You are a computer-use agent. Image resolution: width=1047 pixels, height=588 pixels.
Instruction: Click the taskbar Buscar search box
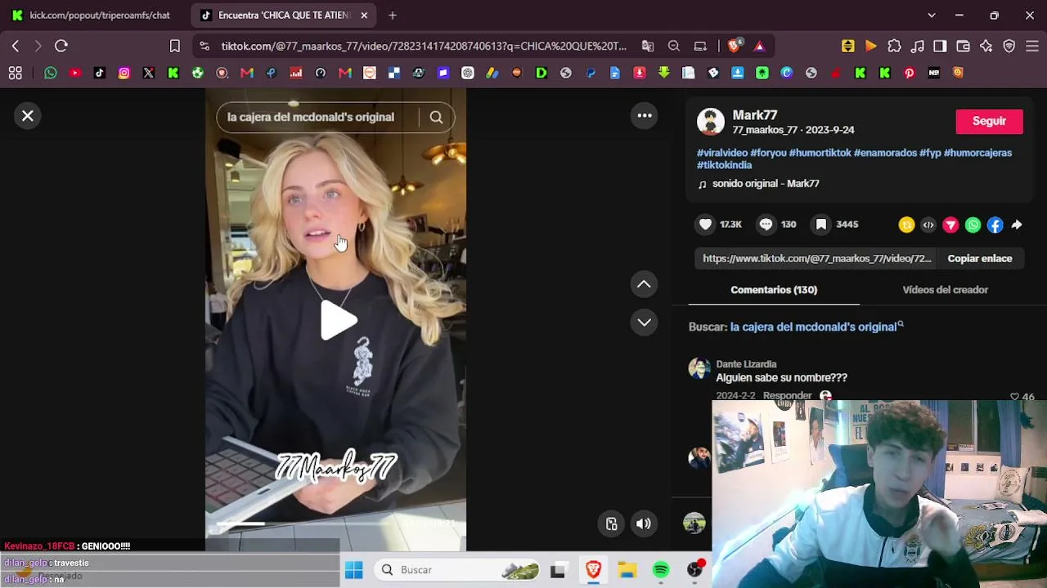[x=458, y=570]
